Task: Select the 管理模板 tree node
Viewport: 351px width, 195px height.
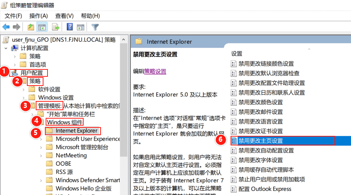Action: pos(50,106)
